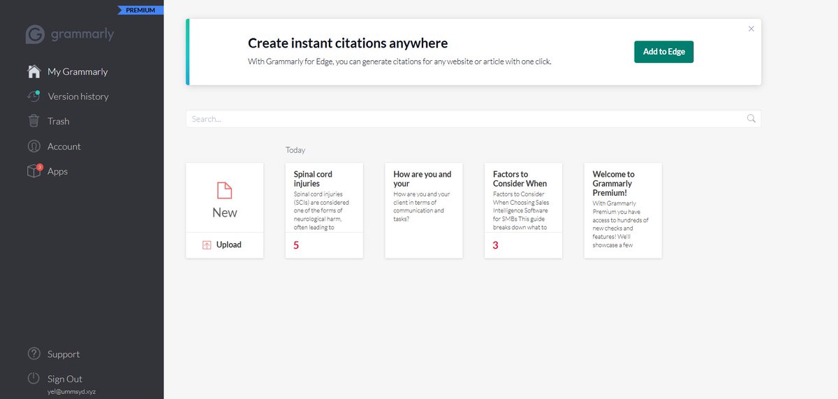Open Factors to Consider When document
Image resolution: width=838 pixels, height=399 pixels.
tap(523, 210)
